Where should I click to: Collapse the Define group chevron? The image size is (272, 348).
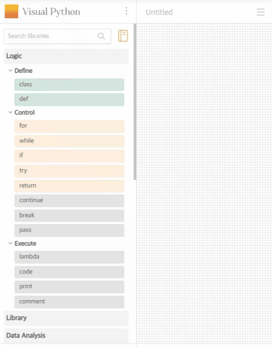(x=10, y=71)
